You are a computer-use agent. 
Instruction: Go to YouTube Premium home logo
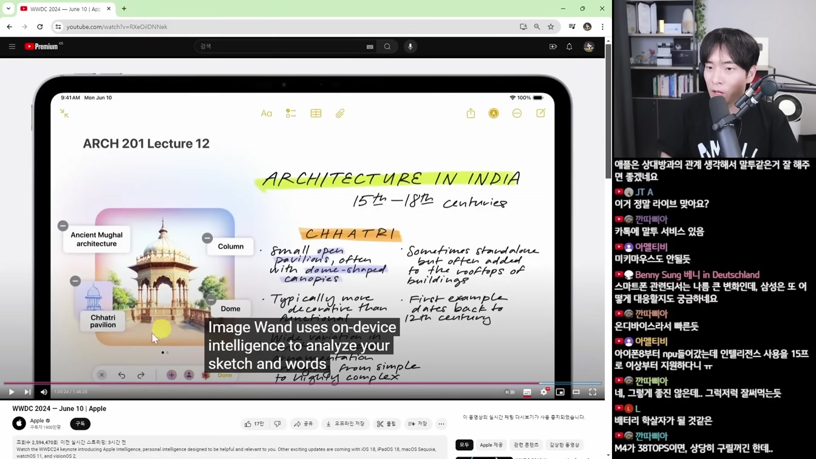(x=42, y=46)
